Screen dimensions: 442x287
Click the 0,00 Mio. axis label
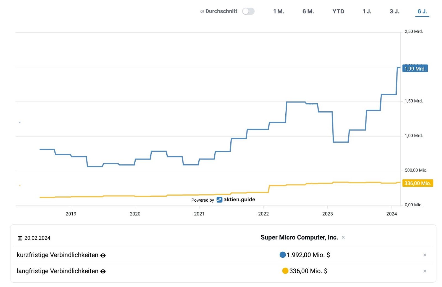pos(414,205)
